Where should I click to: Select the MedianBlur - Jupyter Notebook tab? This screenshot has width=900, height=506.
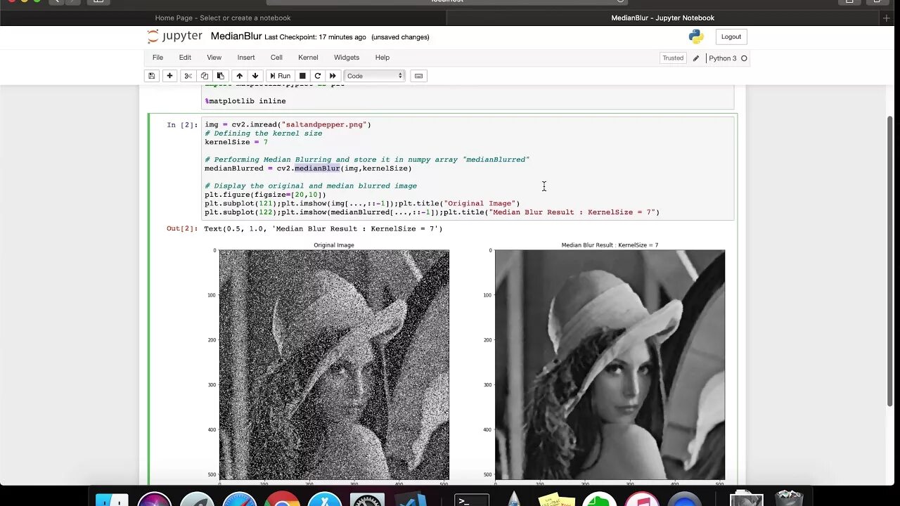[662, 18]
